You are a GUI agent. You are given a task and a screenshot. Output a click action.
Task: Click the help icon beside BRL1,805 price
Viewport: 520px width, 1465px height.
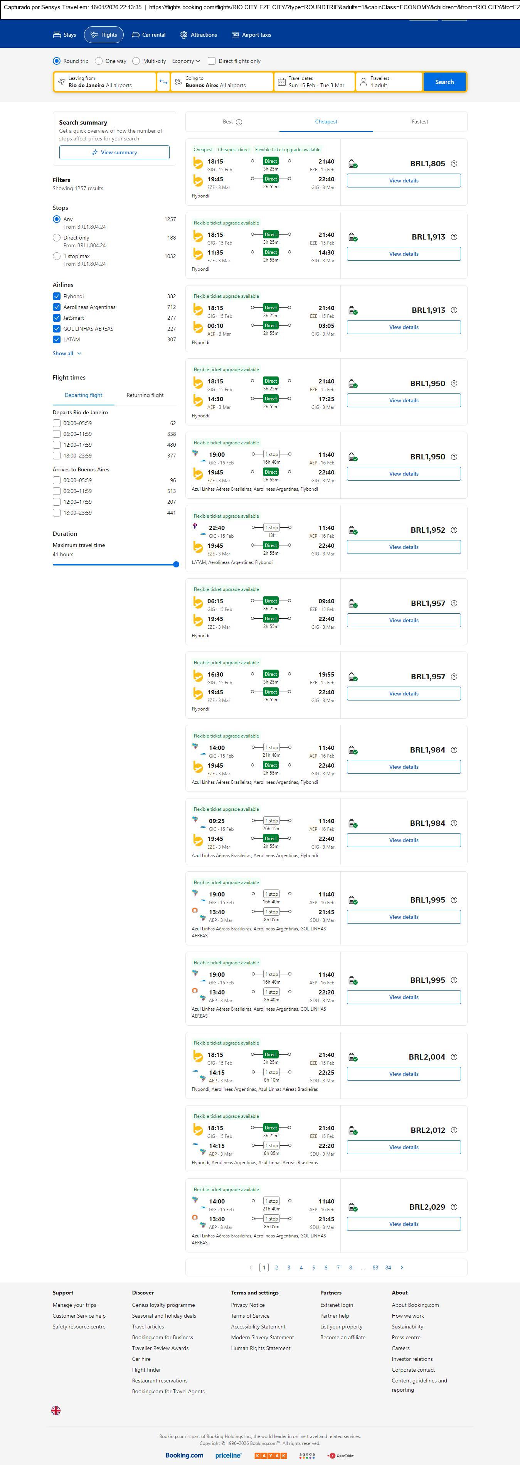tap(454, 164)
